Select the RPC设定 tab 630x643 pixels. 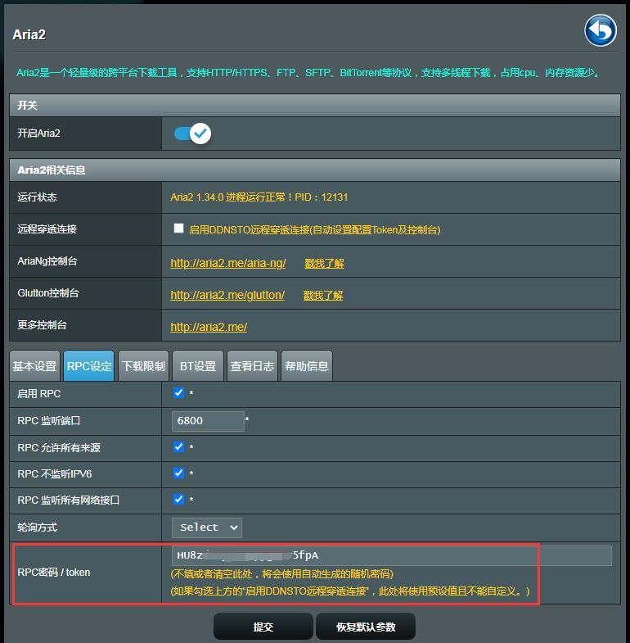89,366
